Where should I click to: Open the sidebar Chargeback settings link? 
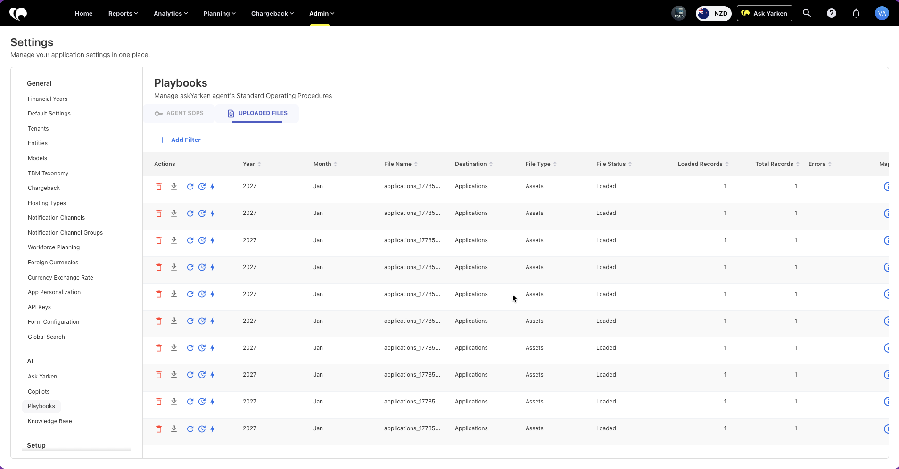click(44, 188)
